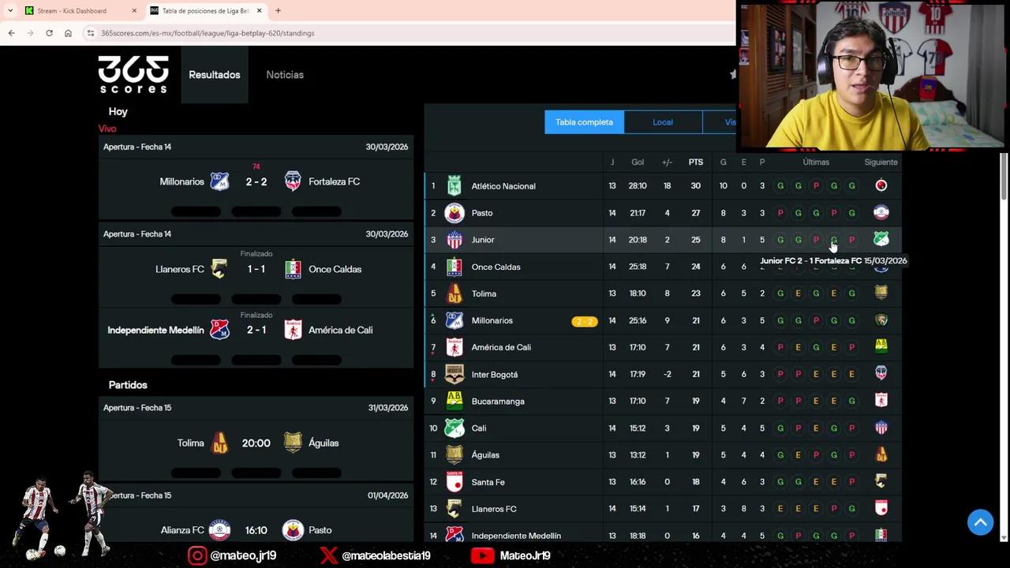Close the Kick Dashboard browser tab
The image size is (1010, 568).
point(134,11)
